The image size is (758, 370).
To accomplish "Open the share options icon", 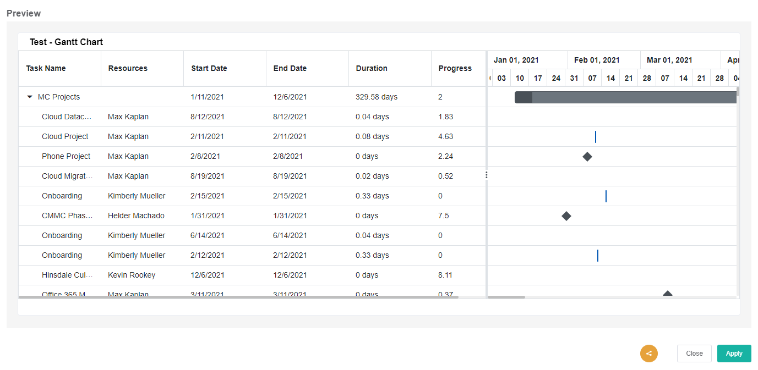I will 648,354.
